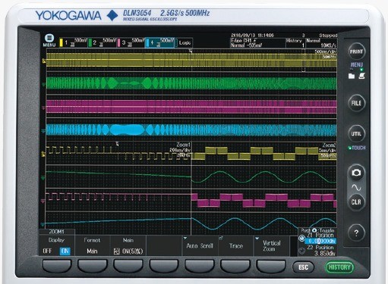Select channel 2 green indicator
This screenshot has height=284, width=388.
click(90, 42)
